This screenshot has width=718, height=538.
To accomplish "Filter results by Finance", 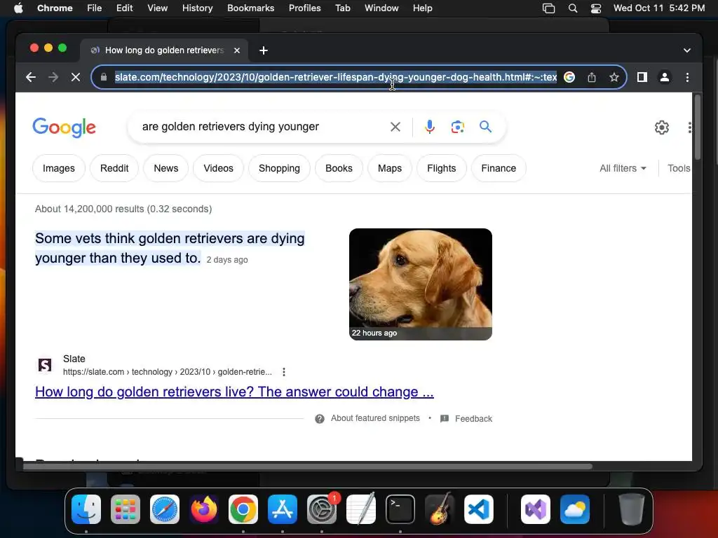I will [x=499, y=168].
